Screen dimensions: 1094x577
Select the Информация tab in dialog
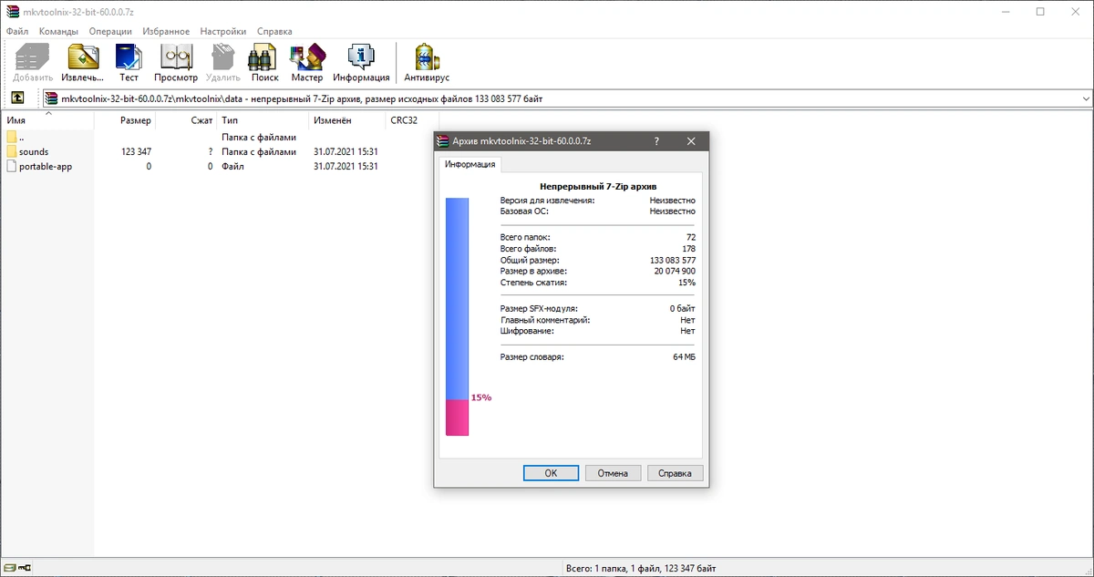tap(470, 164)
